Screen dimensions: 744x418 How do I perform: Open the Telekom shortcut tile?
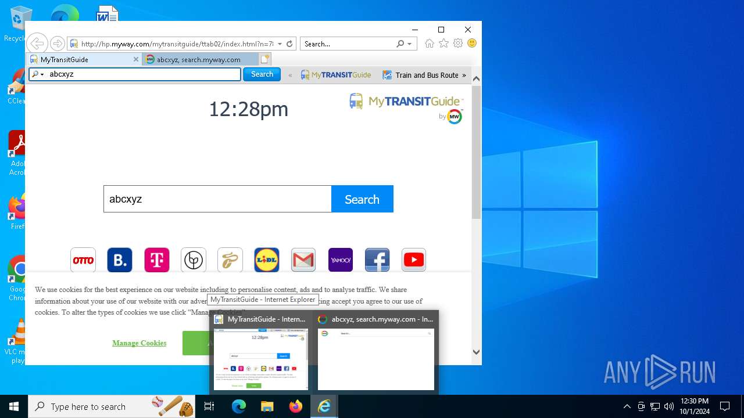tap(156, 260)
